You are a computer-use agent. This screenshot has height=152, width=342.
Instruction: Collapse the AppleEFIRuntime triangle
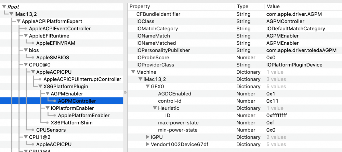(x=26, y=36)
